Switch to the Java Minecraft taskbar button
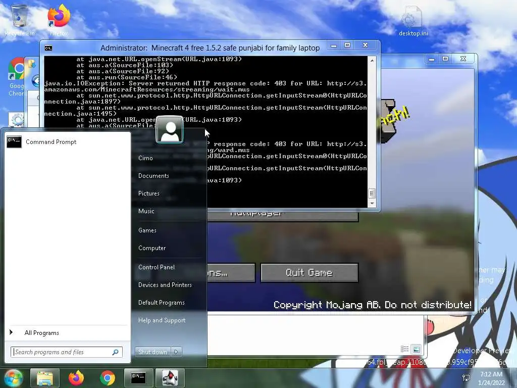The image size is (517, 388). click(x=170, y=378)
